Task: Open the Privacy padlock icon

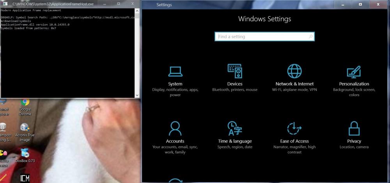Action: pos(354,128)
